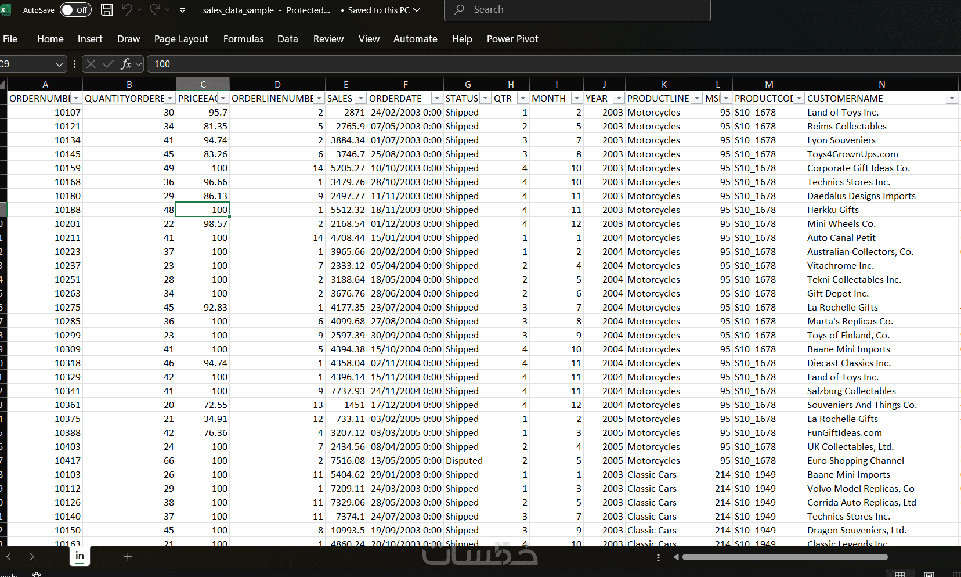Open the ORDERDATE filter dropdown
Viewport: 961px width, 577px height.
(x=438, y=98)
